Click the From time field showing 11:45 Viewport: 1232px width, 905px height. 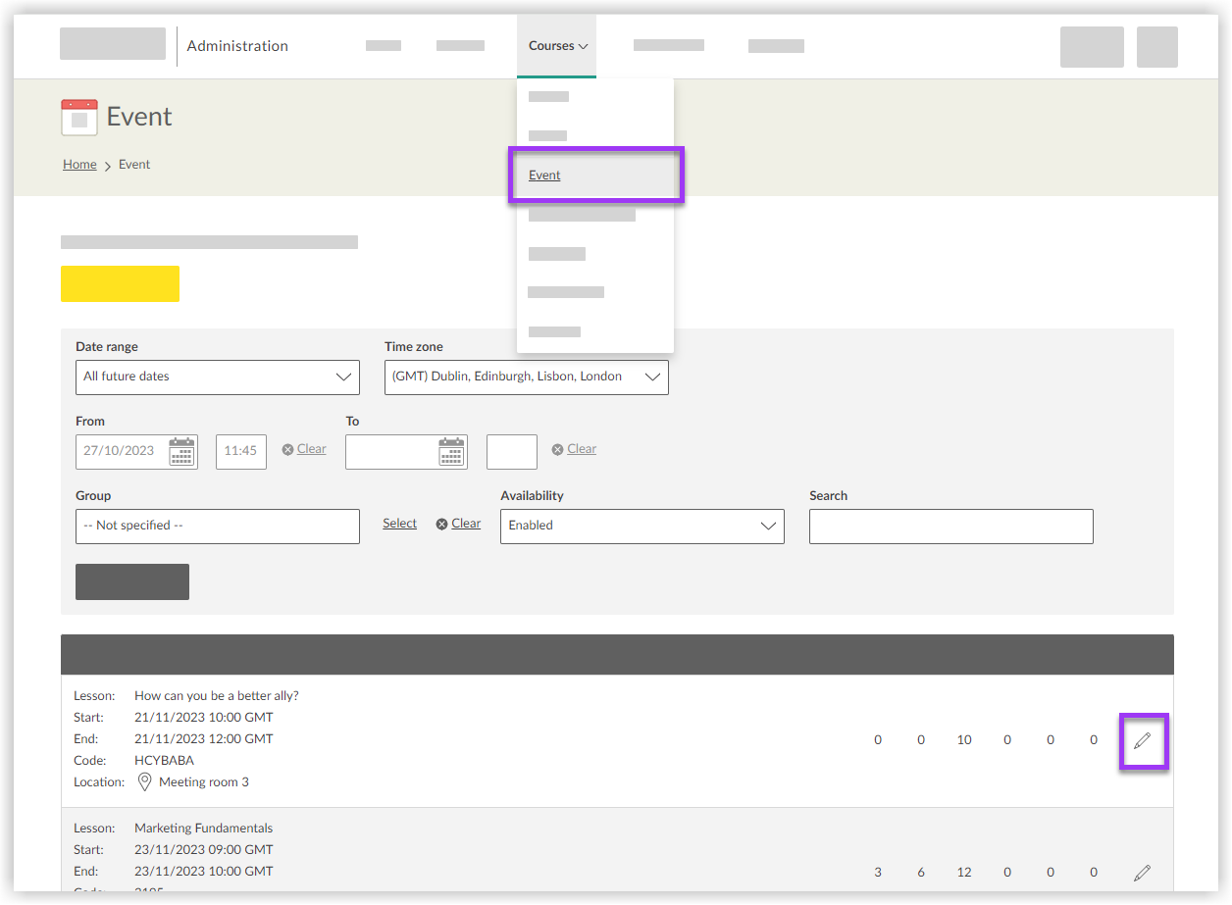tap(240, 452)
